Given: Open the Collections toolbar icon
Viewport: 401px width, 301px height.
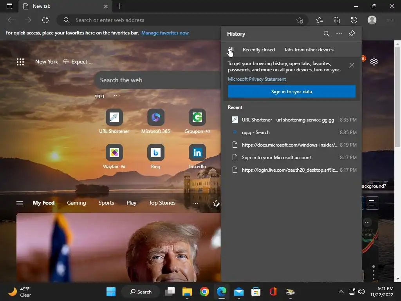Looking at the screenshot, I should pyautogui.click(x=337, y=20).
